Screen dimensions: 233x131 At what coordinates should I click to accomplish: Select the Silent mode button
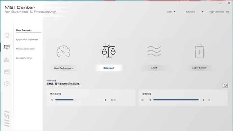point(154,68)
